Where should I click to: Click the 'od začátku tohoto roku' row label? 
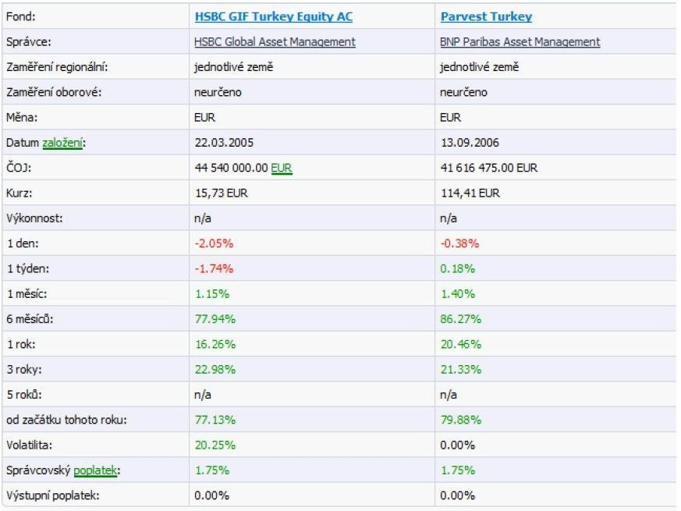pyautogui.click(x=66, y=420)
